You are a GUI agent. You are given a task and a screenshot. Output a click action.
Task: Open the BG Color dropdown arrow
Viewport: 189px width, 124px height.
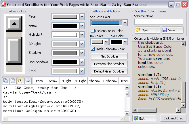[106, 42]
